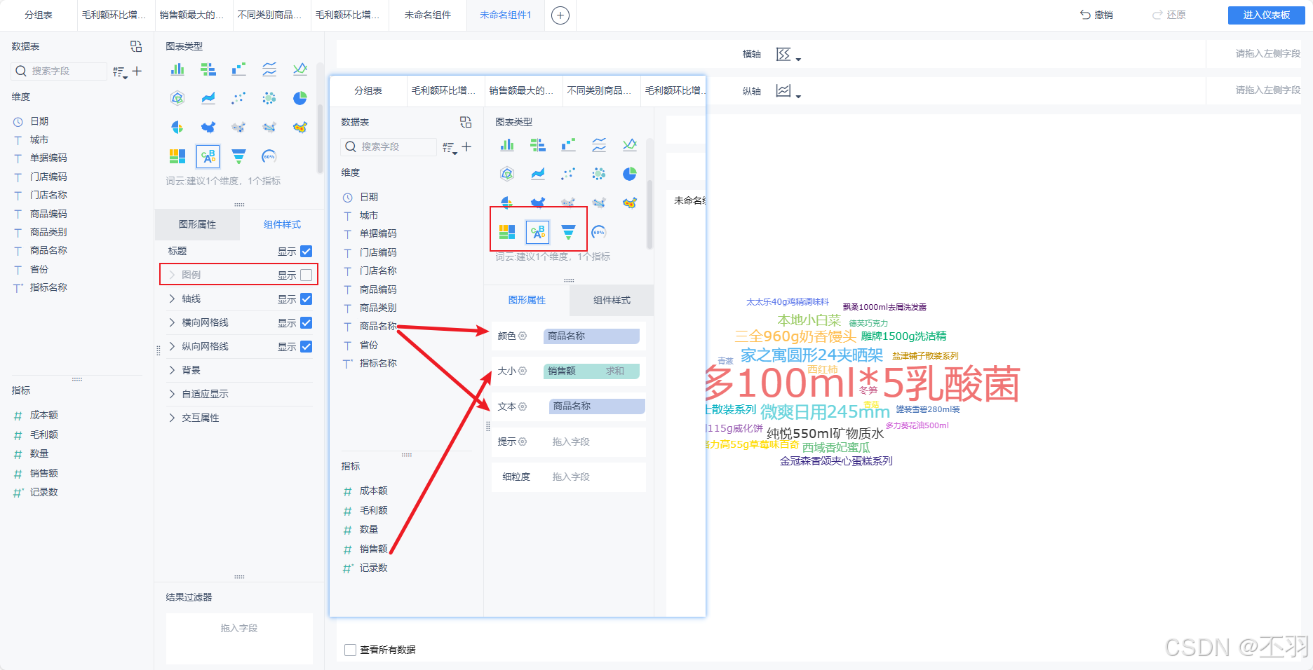Click word cloud term 家之寓圆形24夹晒架
1313x670 pixels.
[812, 355]
